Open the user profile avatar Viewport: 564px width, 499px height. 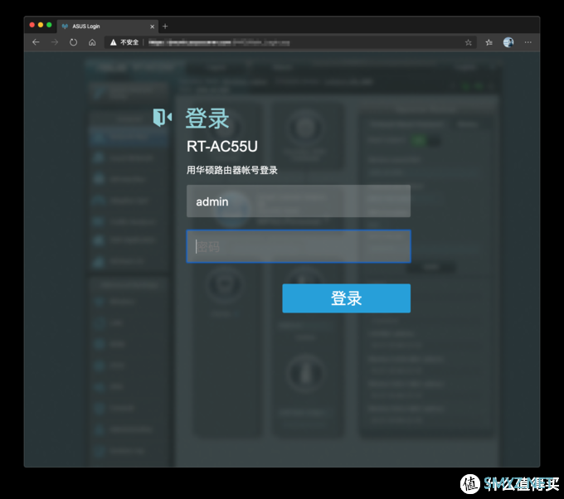(x=508, y=42)
